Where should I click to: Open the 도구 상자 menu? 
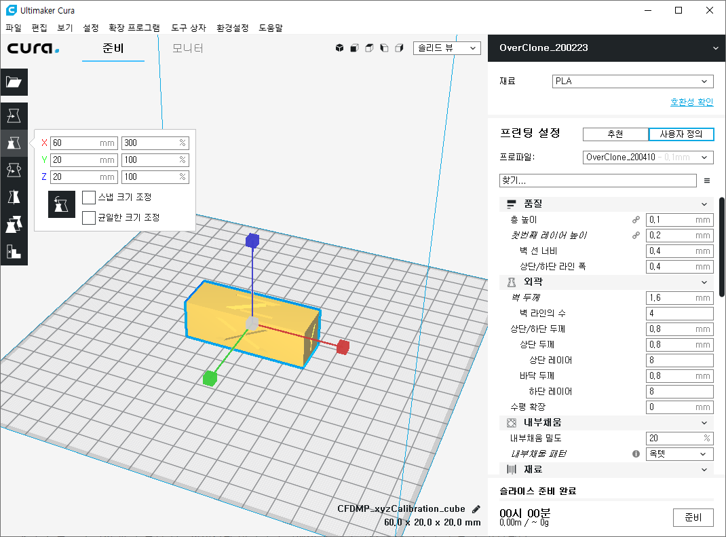189,28
